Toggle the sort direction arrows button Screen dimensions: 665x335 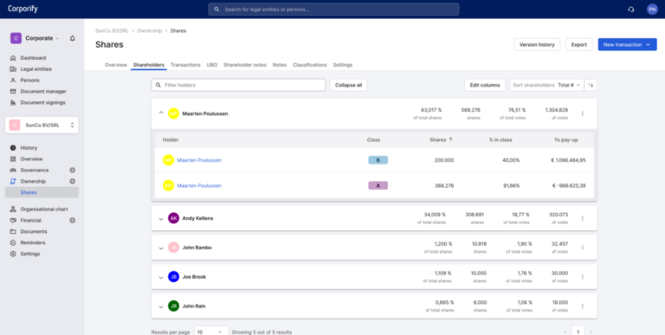[591, 85]
